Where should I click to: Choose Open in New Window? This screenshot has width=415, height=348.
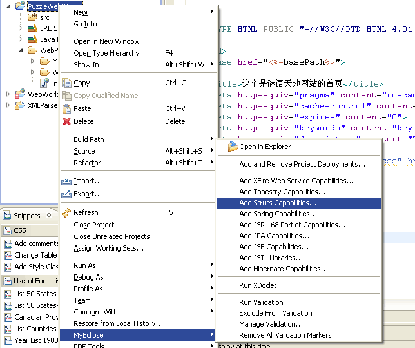coord(138,41)
